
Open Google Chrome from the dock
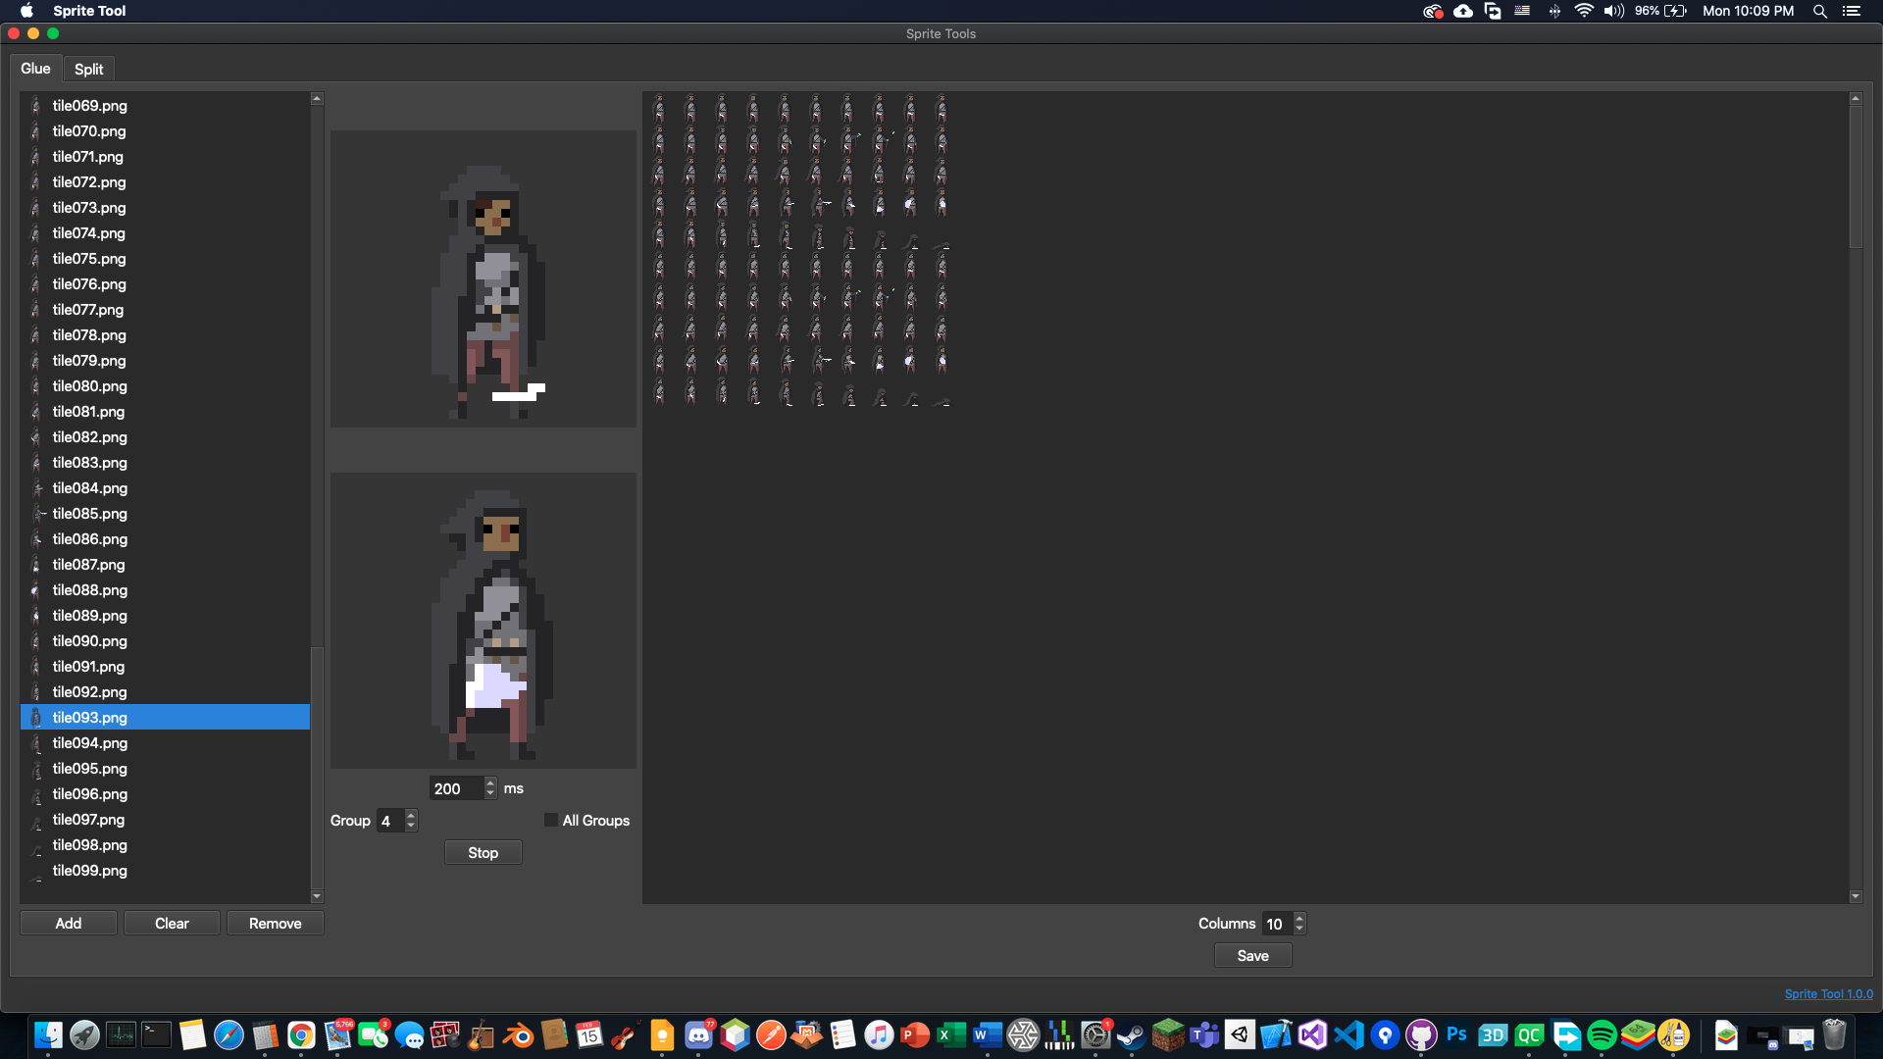tap(301, 1035)
